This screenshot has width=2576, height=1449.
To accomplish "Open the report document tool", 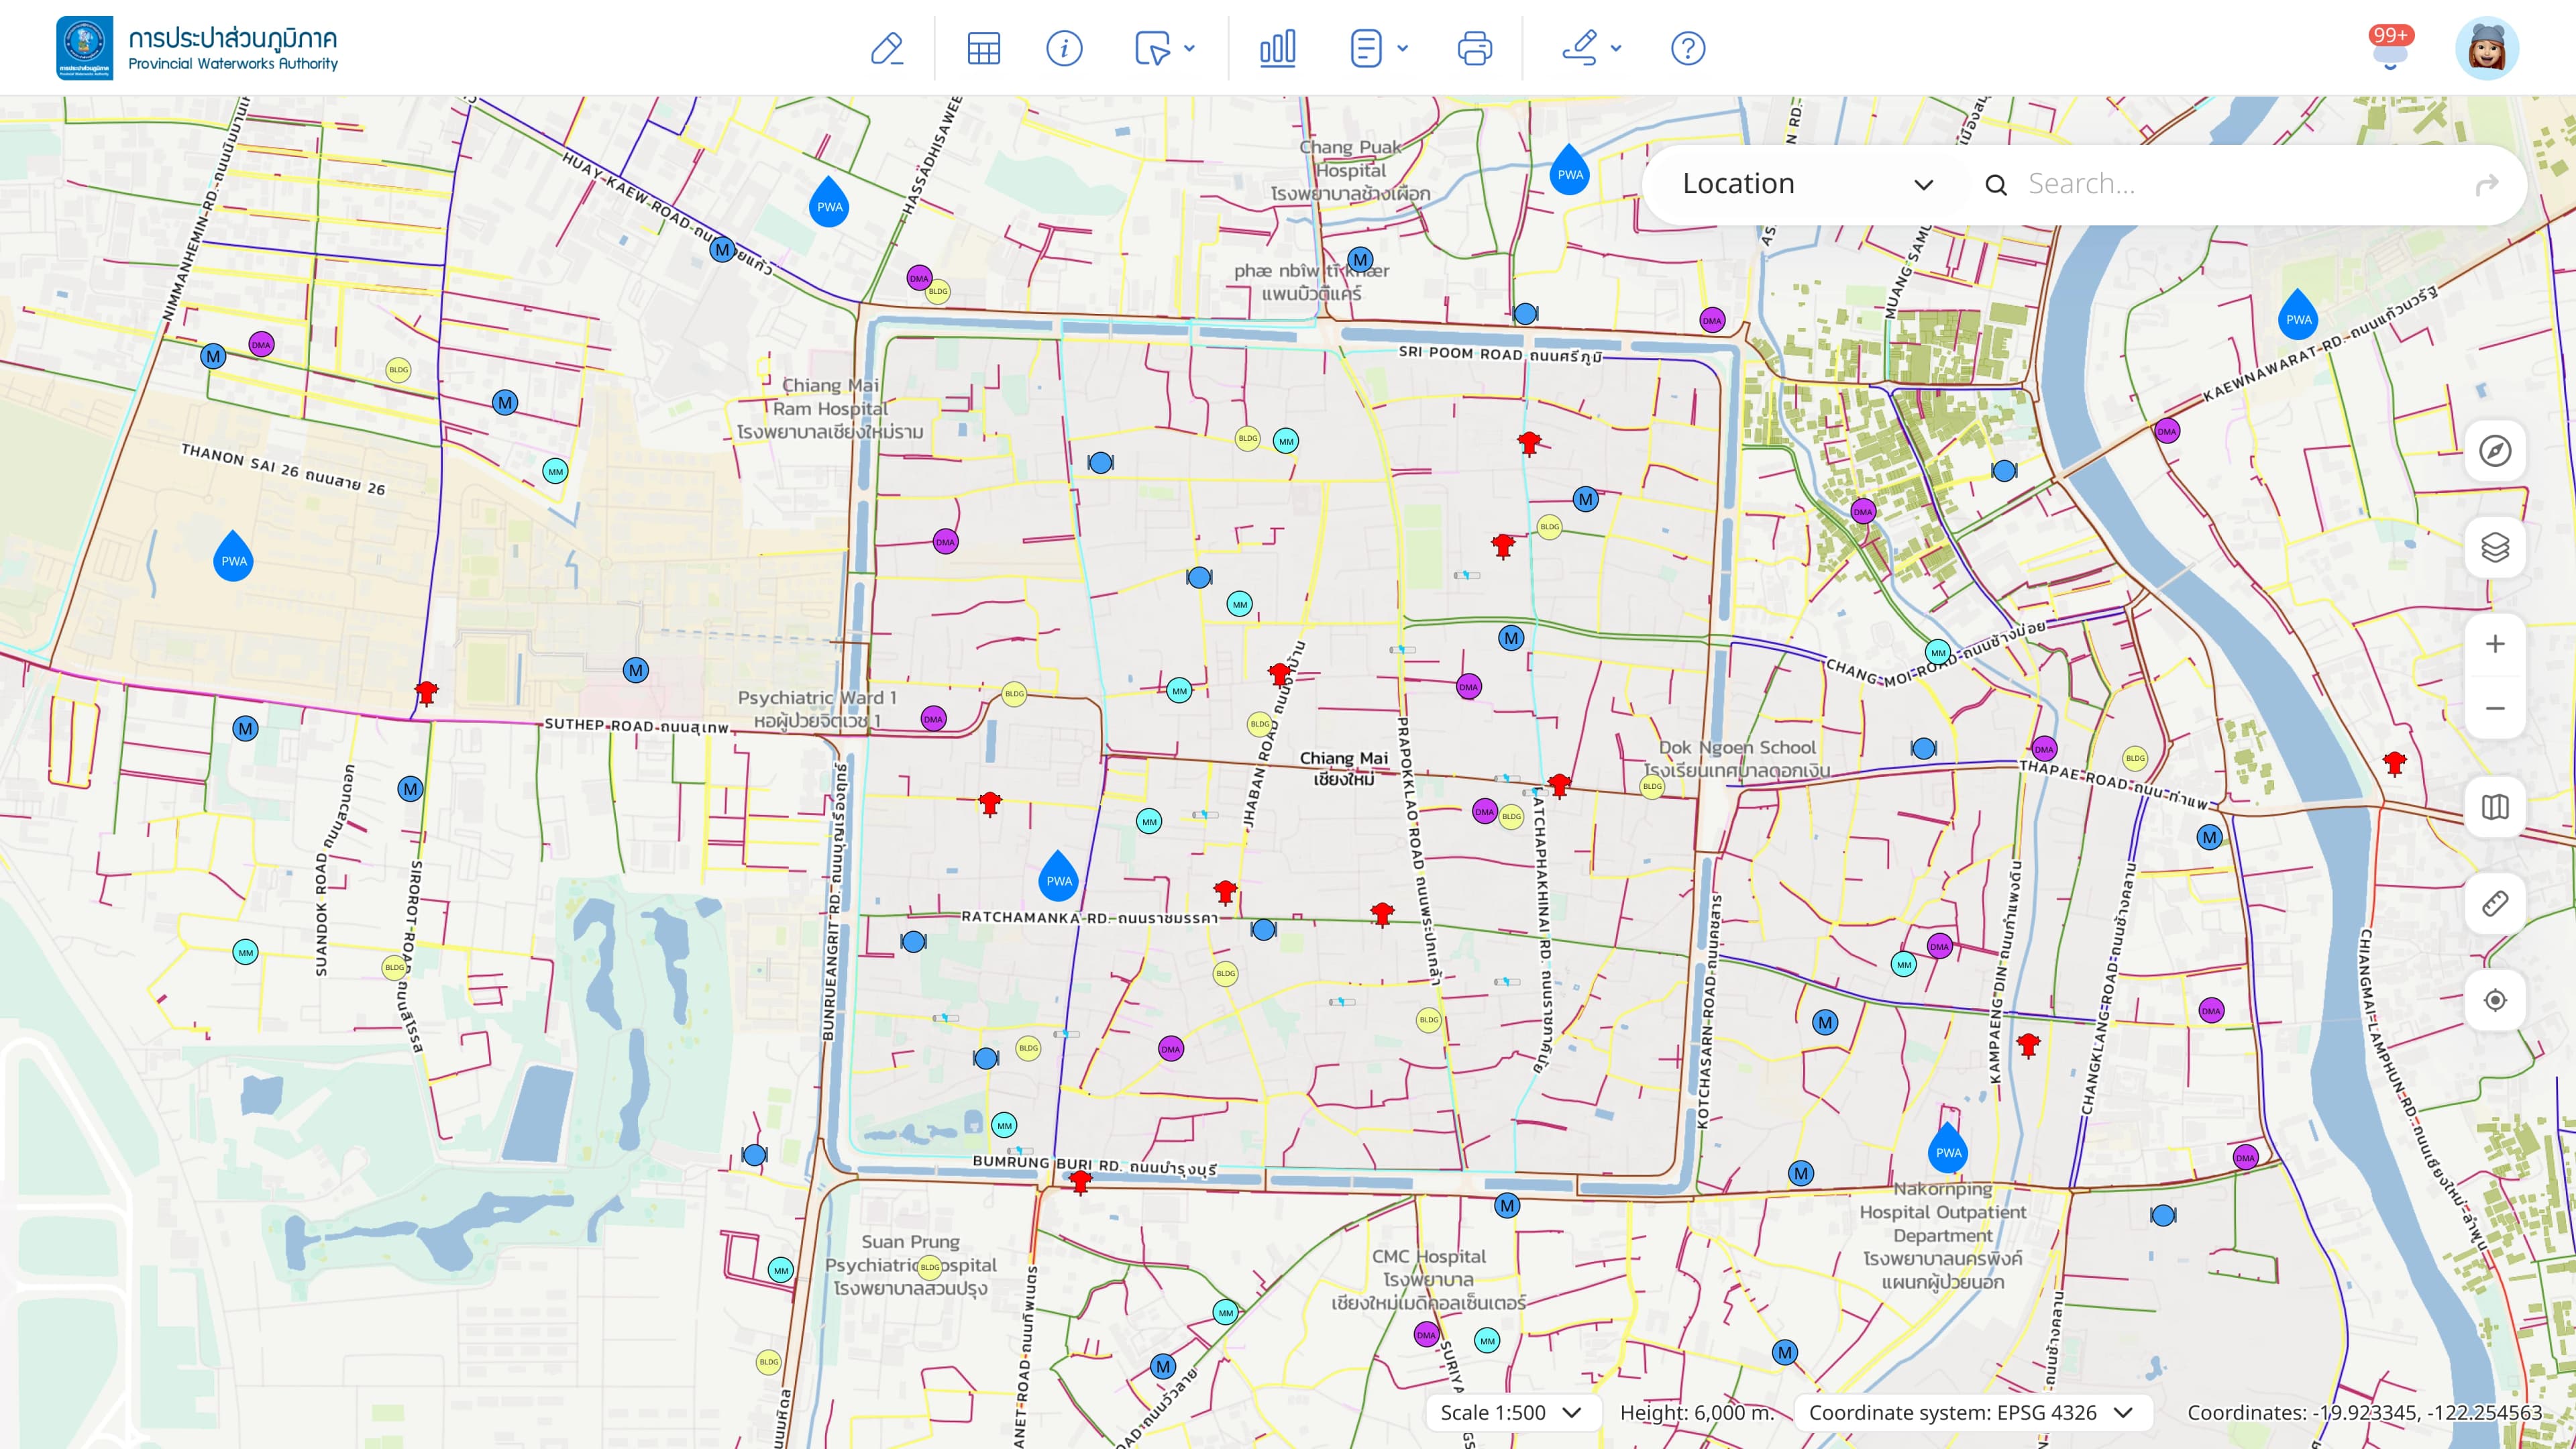I will [x=1366, y=48].
